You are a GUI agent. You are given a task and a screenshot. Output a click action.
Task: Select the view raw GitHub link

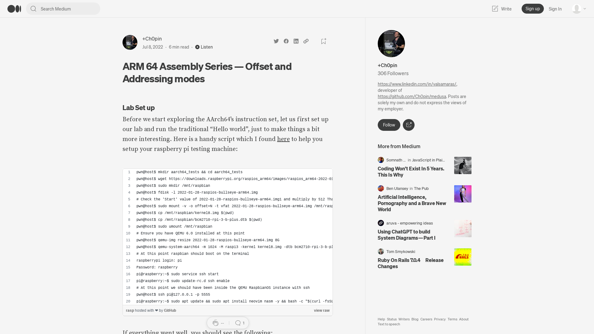coord(322,310)
